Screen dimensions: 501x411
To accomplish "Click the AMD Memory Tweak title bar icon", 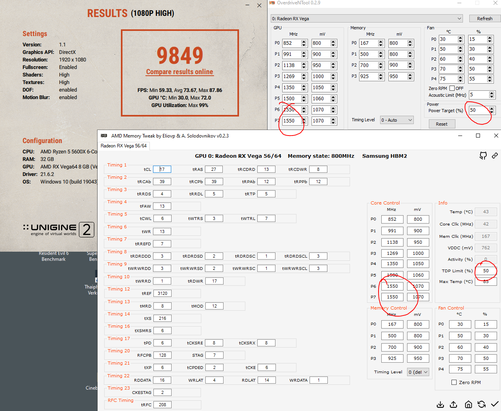I will [x=104, y=136].
